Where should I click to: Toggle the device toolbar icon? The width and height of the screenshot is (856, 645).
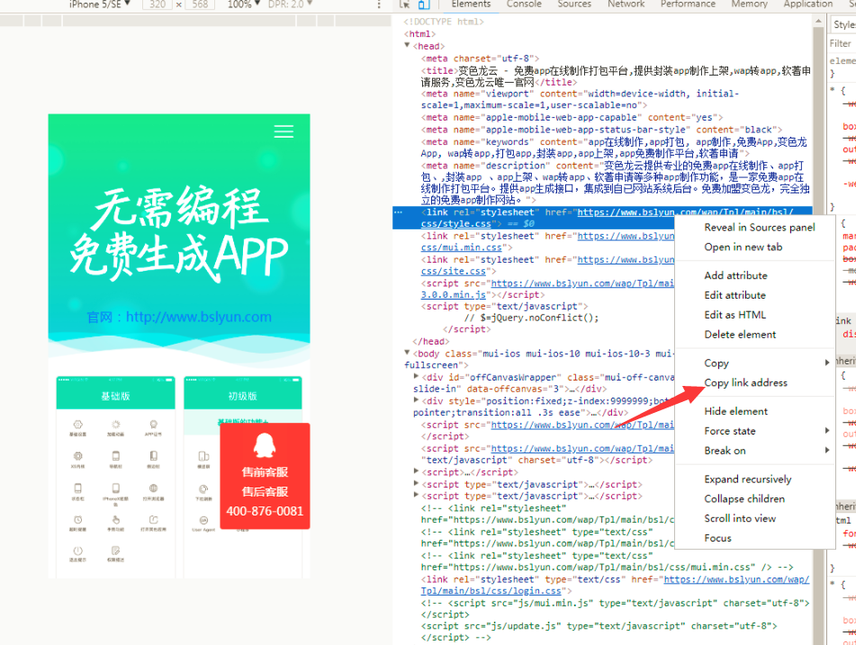pyautogui.click(x=424, y=4)
